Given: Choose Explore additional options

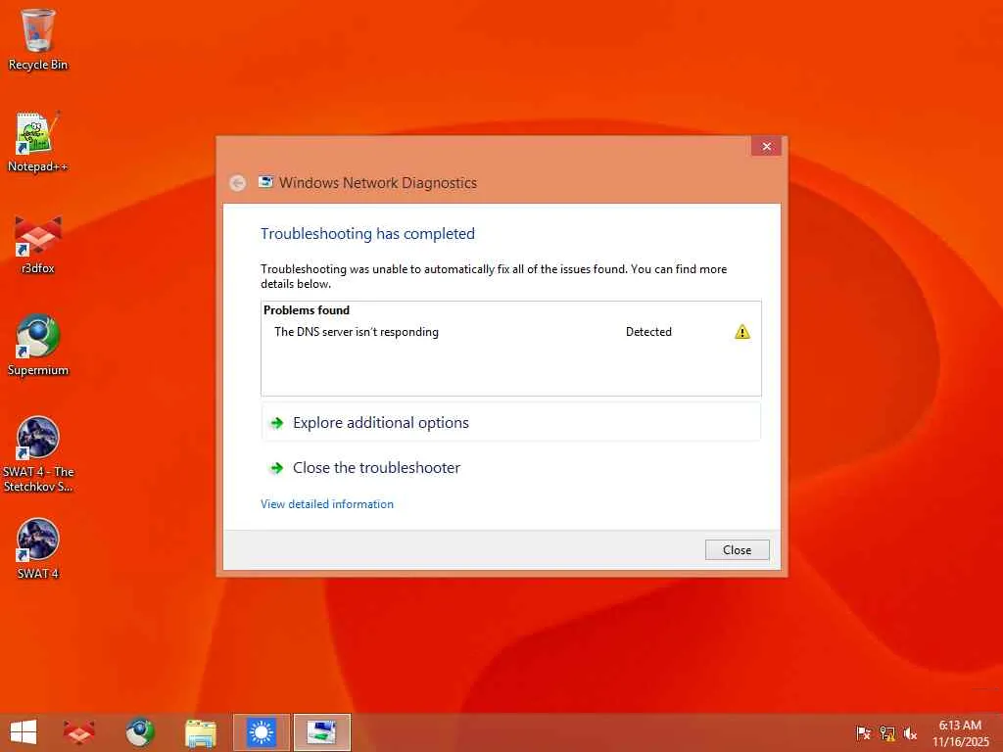Looking at the screenshot, I should pos(511,423).
